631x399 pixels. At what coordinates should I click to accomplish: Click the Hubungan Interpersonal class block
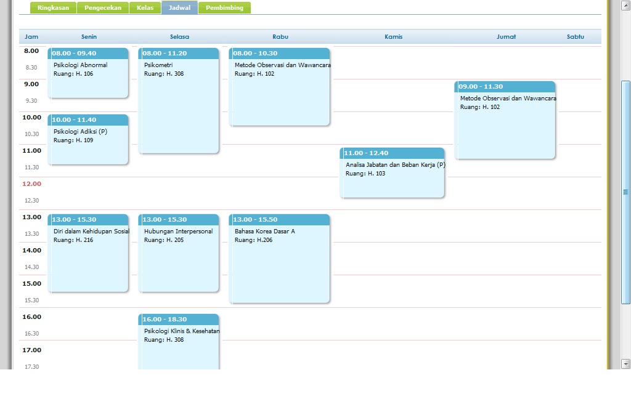click(179, 253)
